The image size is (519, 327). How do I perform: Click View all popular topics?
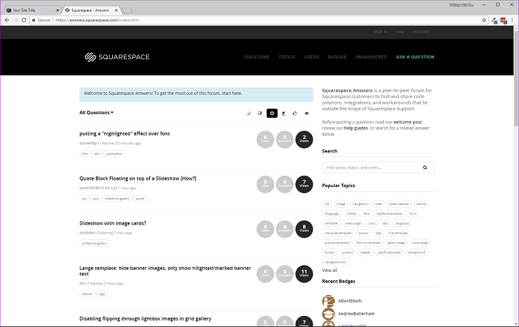point(330,271)
